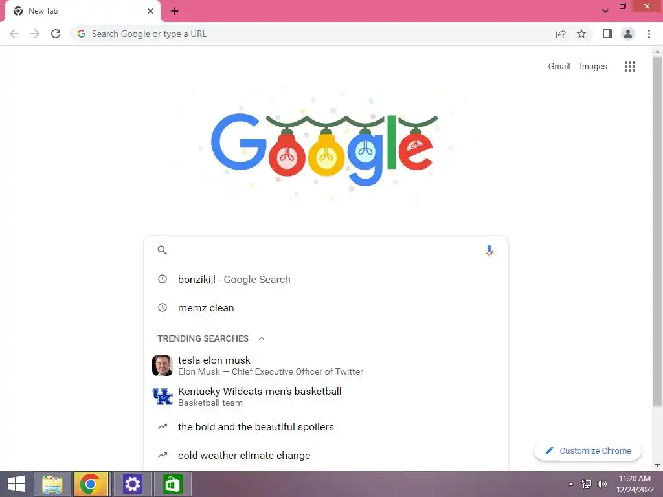Choose Kentucky Wildcats men's basketball suggestion
Viewport: 663px width, 497px height.
coord(326,397)
